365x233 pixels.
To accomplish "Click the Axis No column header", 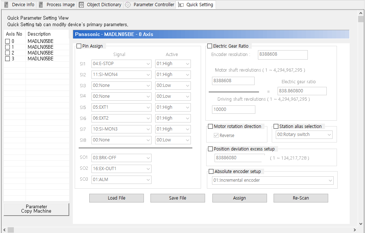I will pos(15,34).
